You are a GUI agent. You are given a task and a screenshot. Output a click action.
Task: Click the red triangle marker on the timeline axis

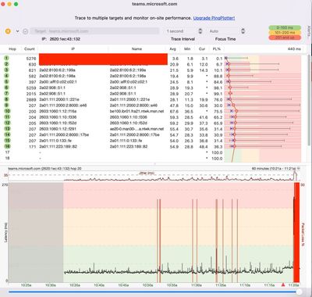[x=283, y=284]
